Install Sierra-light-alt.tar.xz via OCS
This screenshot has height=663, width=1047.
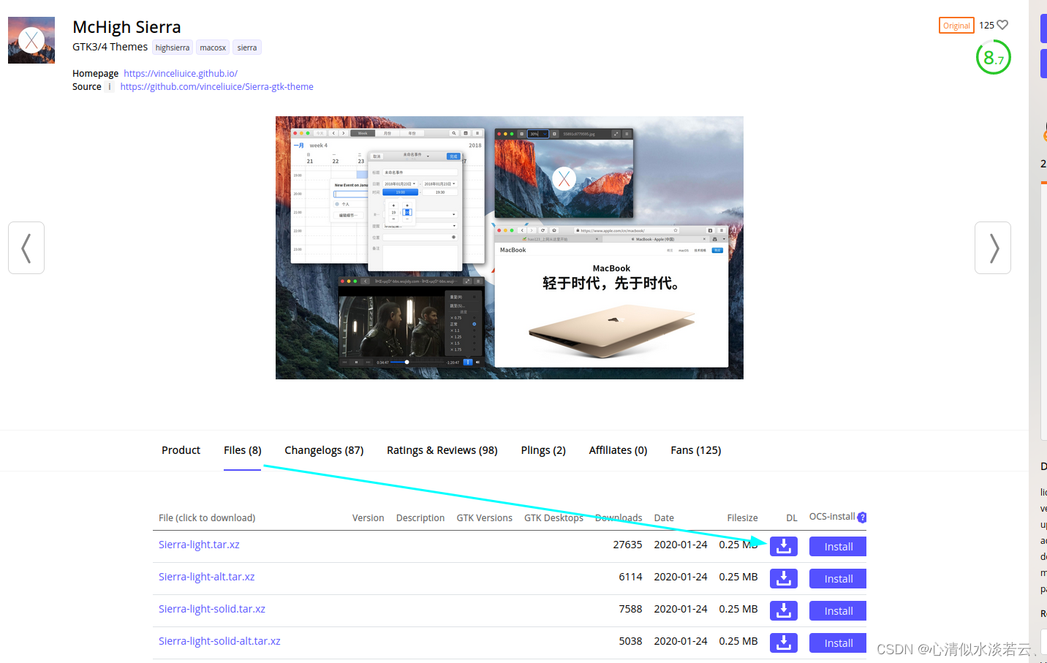(x=838, y=579)
